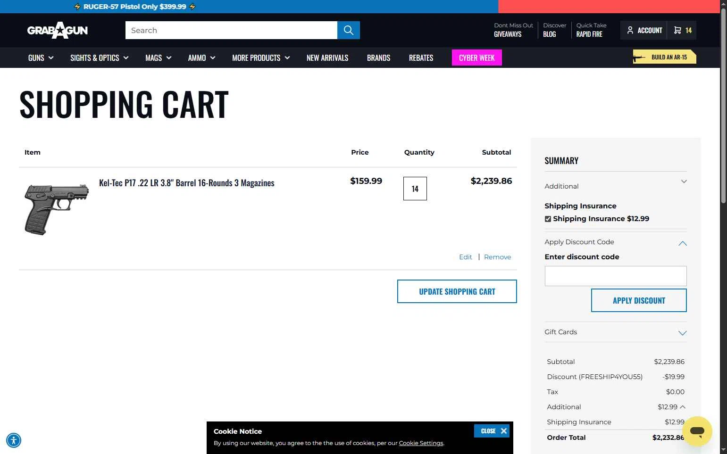Toggle Shipping Insurance $12.99 checkbox
Image resolution: width=727 pixels, height=454 pixels.
point(548,219)
